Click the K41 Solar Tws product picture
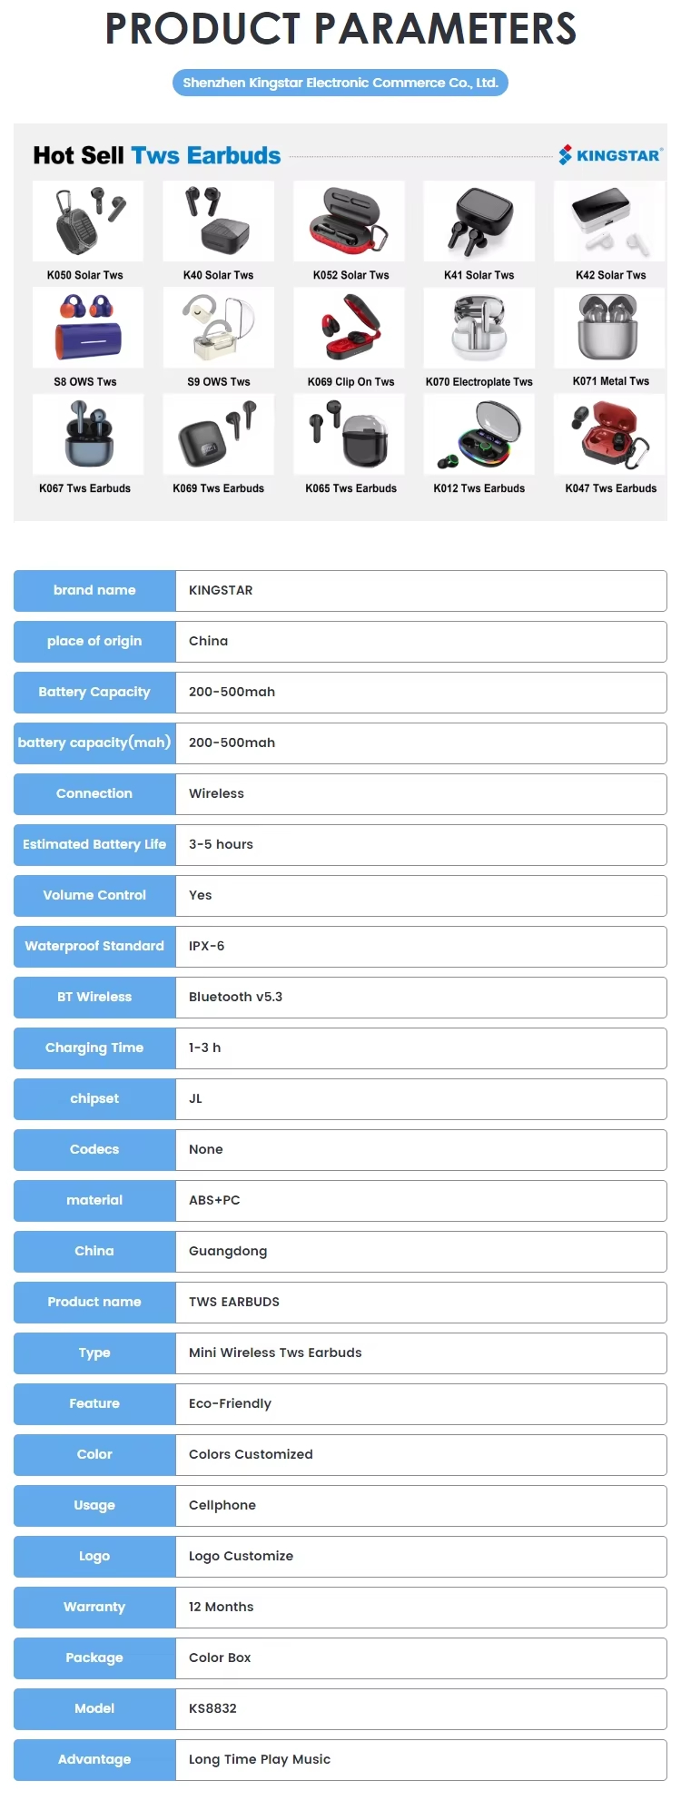The width and height of the screenshot is (681, 1810). [x=479, y=221]
